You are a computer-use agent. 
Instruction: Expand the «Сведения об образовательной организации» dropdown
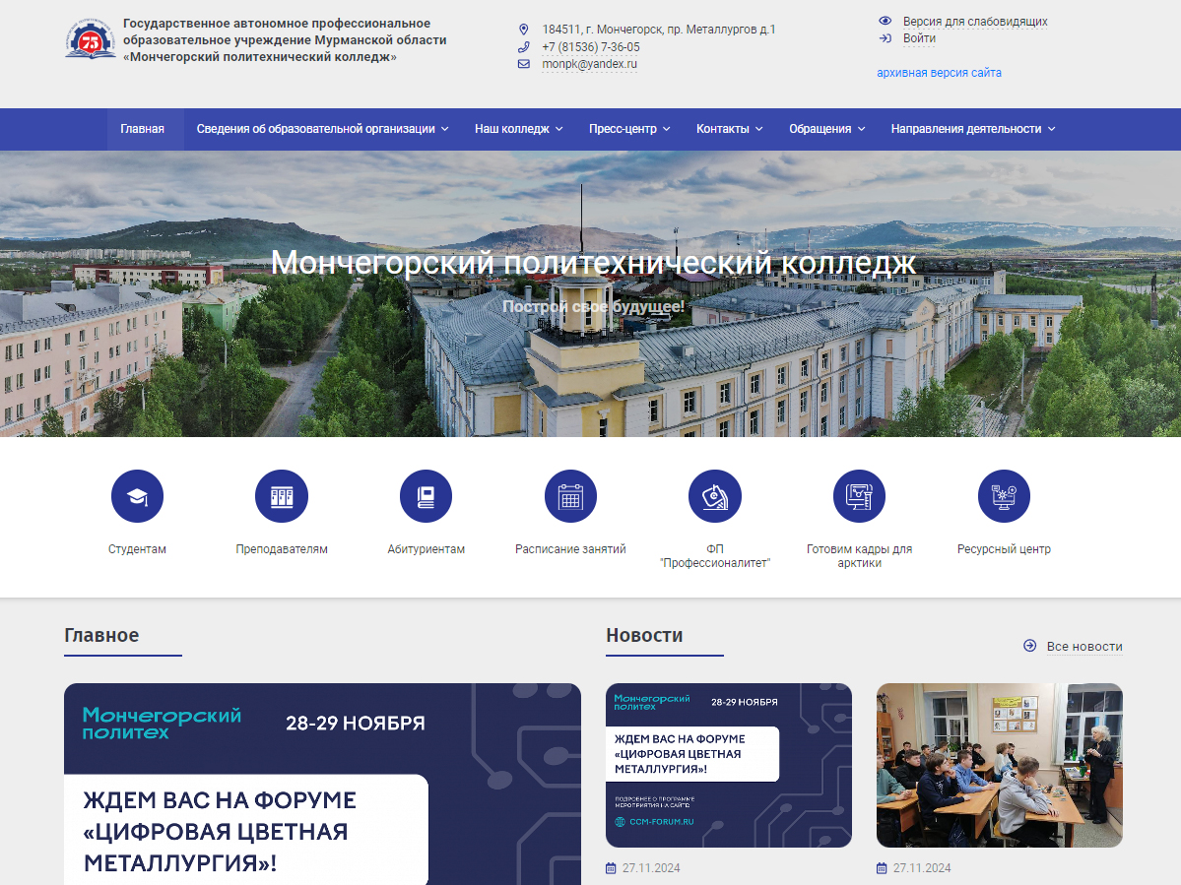coord(320,129)
